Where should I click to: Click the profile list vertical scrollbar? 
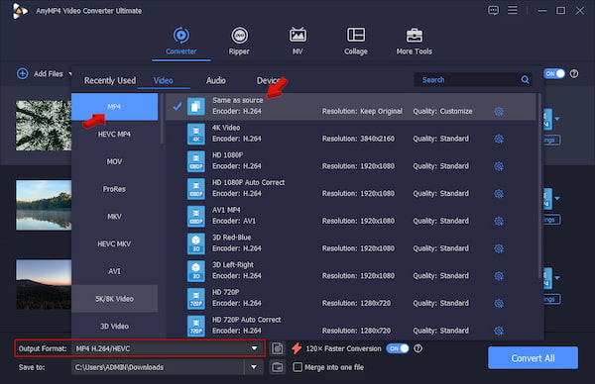(x=539, y=185)
